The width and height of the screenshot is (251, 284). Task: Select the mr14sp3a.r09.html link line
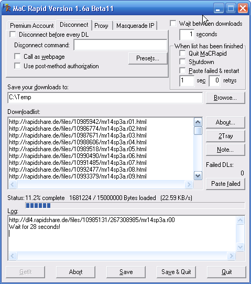pyautogui.click(x=78, y=176)
